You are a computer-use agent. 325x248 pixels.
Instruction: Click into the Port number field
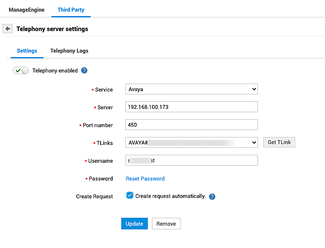coord(191,125)
